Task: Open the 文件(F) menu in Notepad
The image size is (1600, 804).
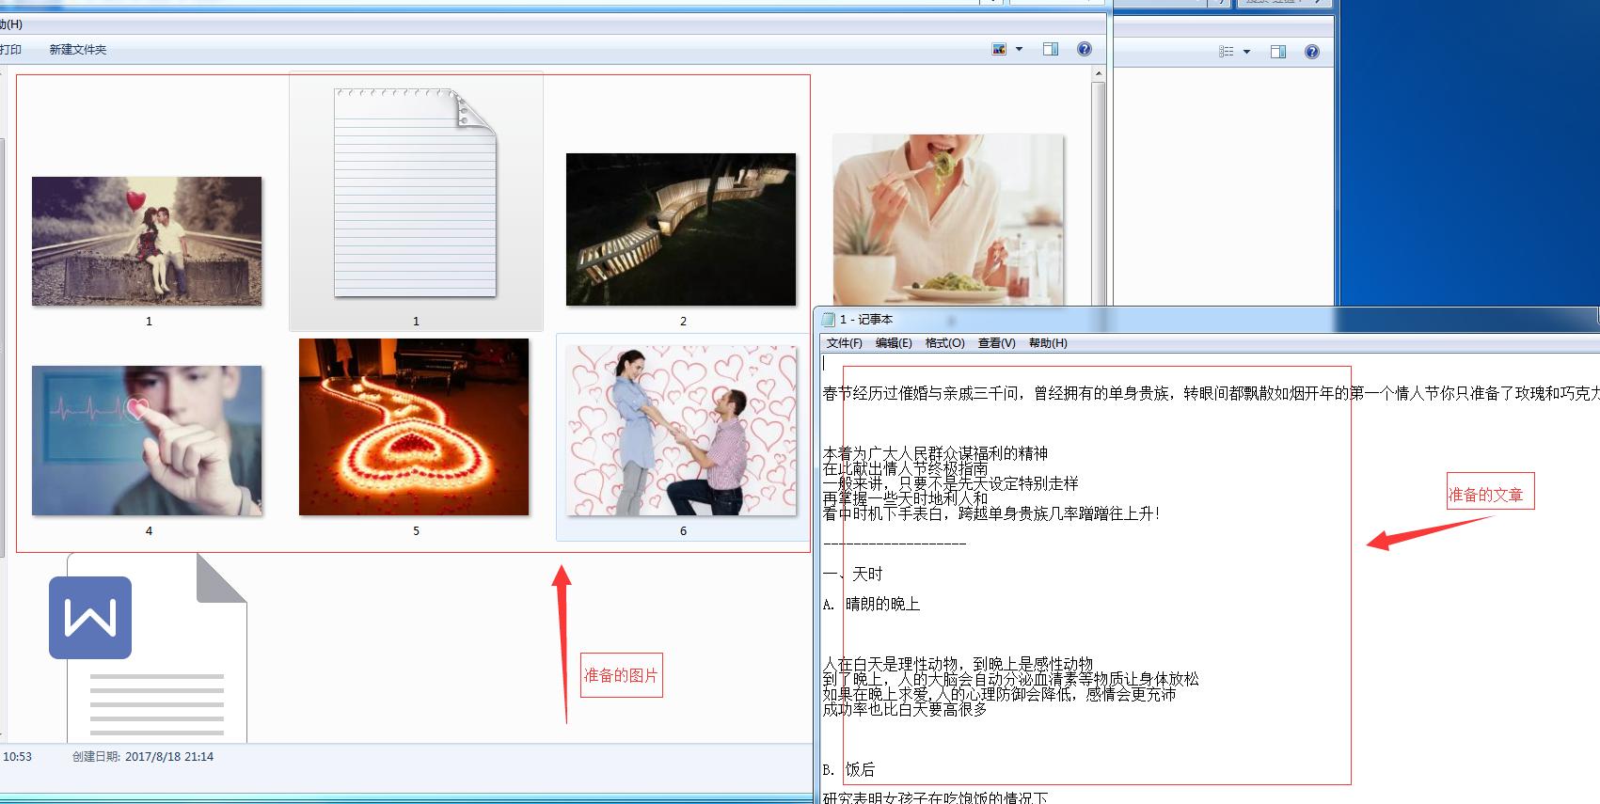Action: coord(844,343)
